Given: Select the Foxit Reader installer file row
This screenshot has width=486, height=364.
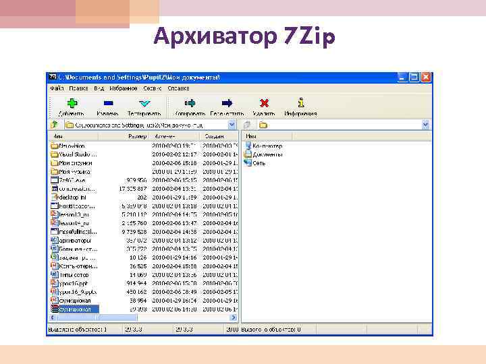Looking at the screenshot, I should (144, 206).
